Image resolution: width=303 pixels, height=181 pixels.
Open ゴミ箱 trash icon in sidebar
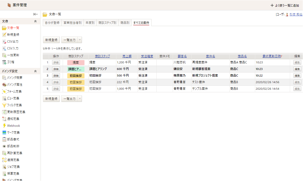4,62
